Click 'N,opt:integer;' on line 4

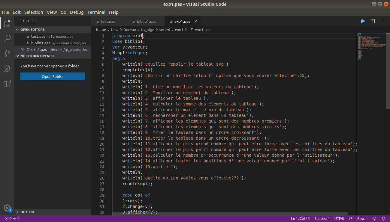tap(130, 53)
